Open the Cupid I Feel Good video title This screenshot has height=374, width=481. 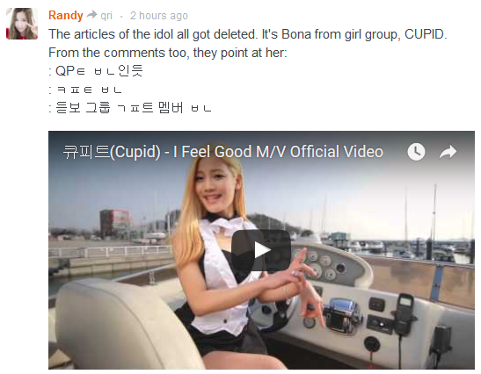pyautogui.click(x=223, y=152)
